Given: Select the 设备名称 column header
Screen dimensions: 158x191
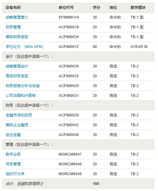Looking at the screenshot, I should pos(13,7).
